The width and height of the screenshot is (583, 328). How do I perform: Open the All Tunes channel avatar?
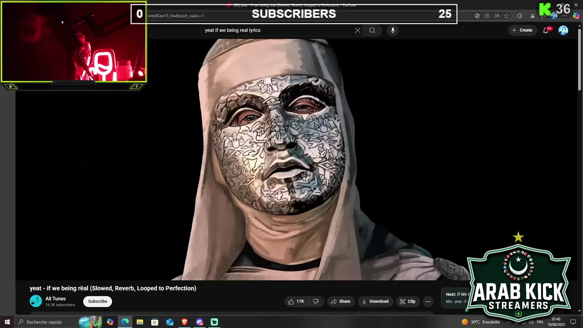(x=36, y=301)
